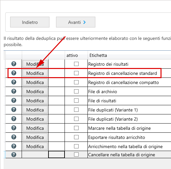Select the File duplicati (Variante 2) label
171x169 pixels.
click(113, 119)
